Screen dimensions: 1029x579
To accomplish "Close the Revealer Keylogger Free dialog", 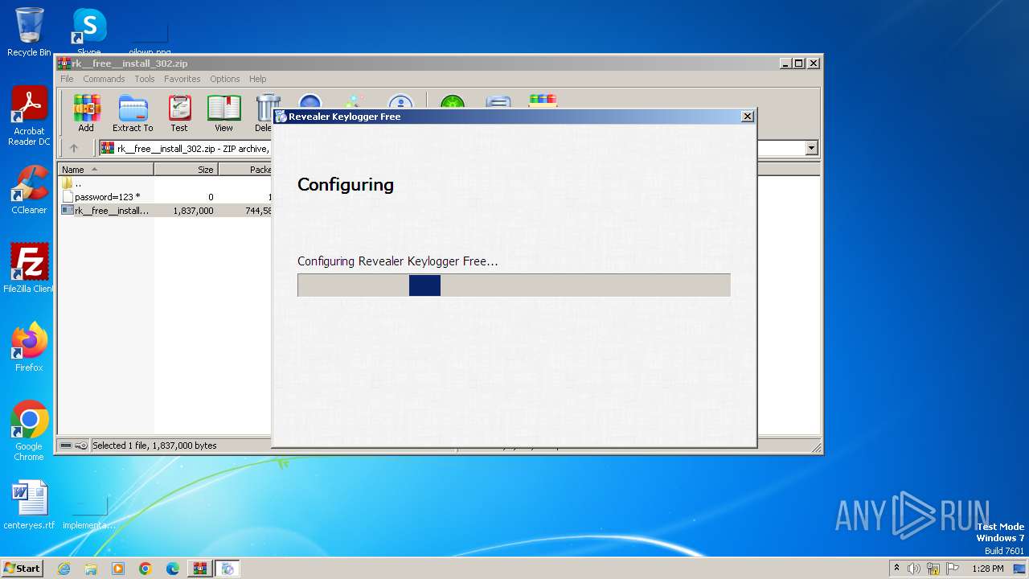I will (747, 117).
